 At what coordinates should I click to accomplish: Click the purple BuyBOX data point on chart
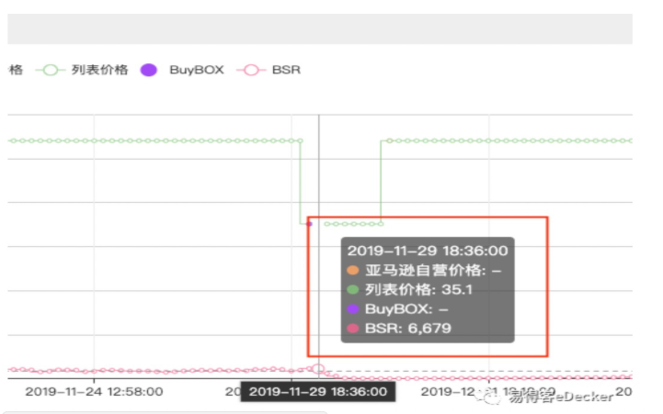pos(309,223)
